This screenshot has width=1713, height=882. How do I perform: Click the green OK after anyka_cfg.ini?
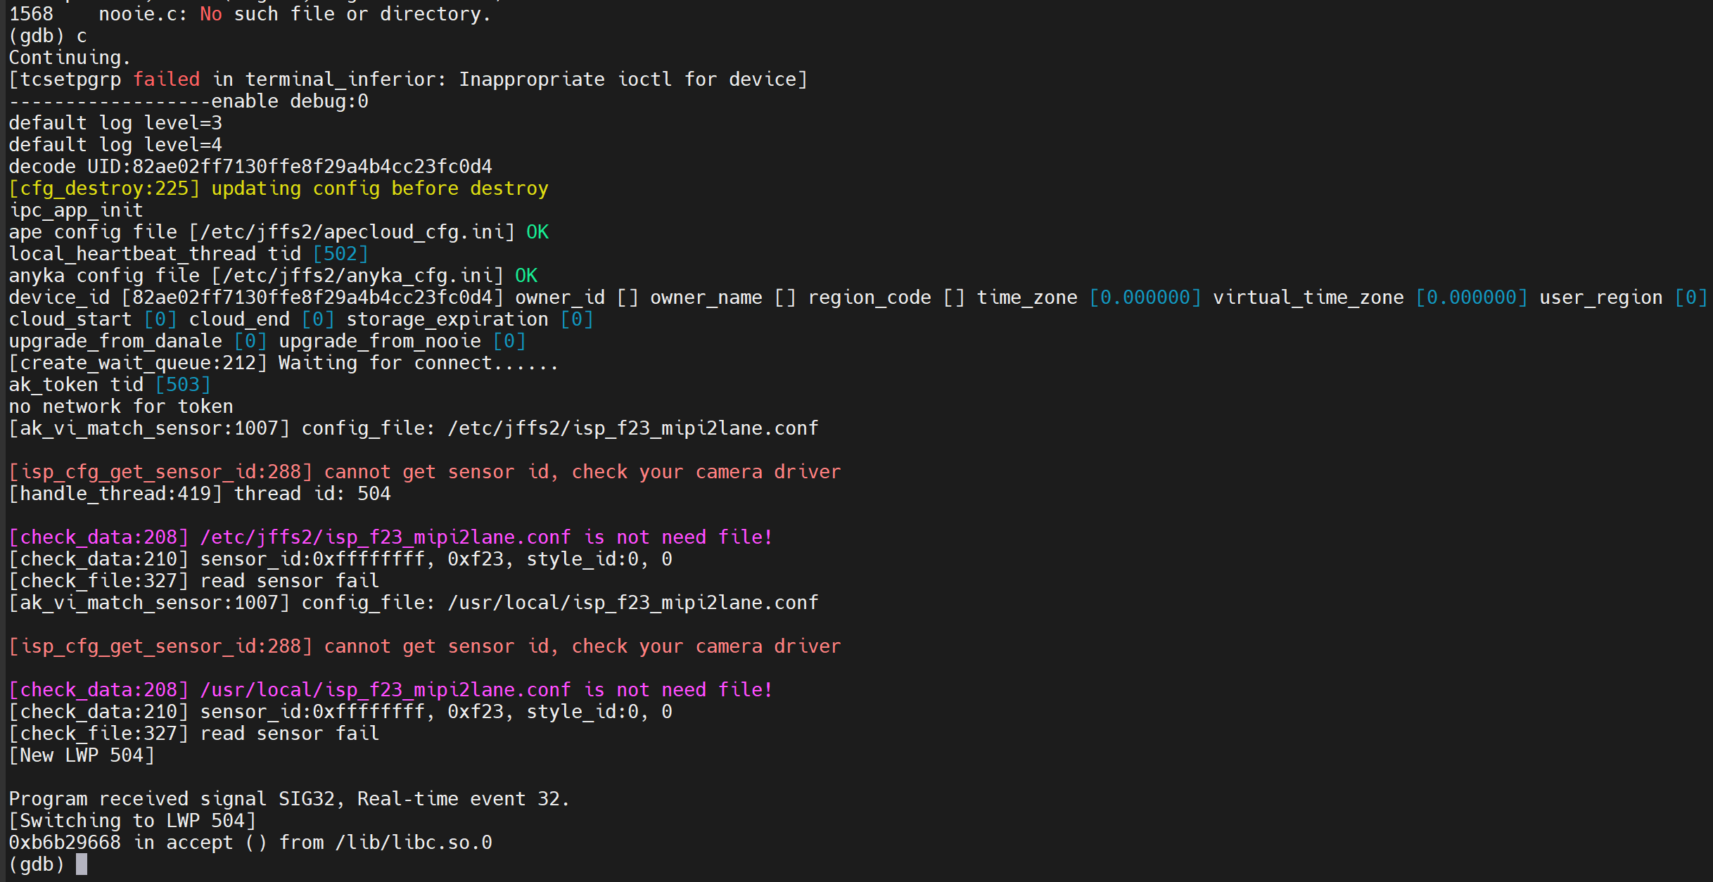pos(526,276)
